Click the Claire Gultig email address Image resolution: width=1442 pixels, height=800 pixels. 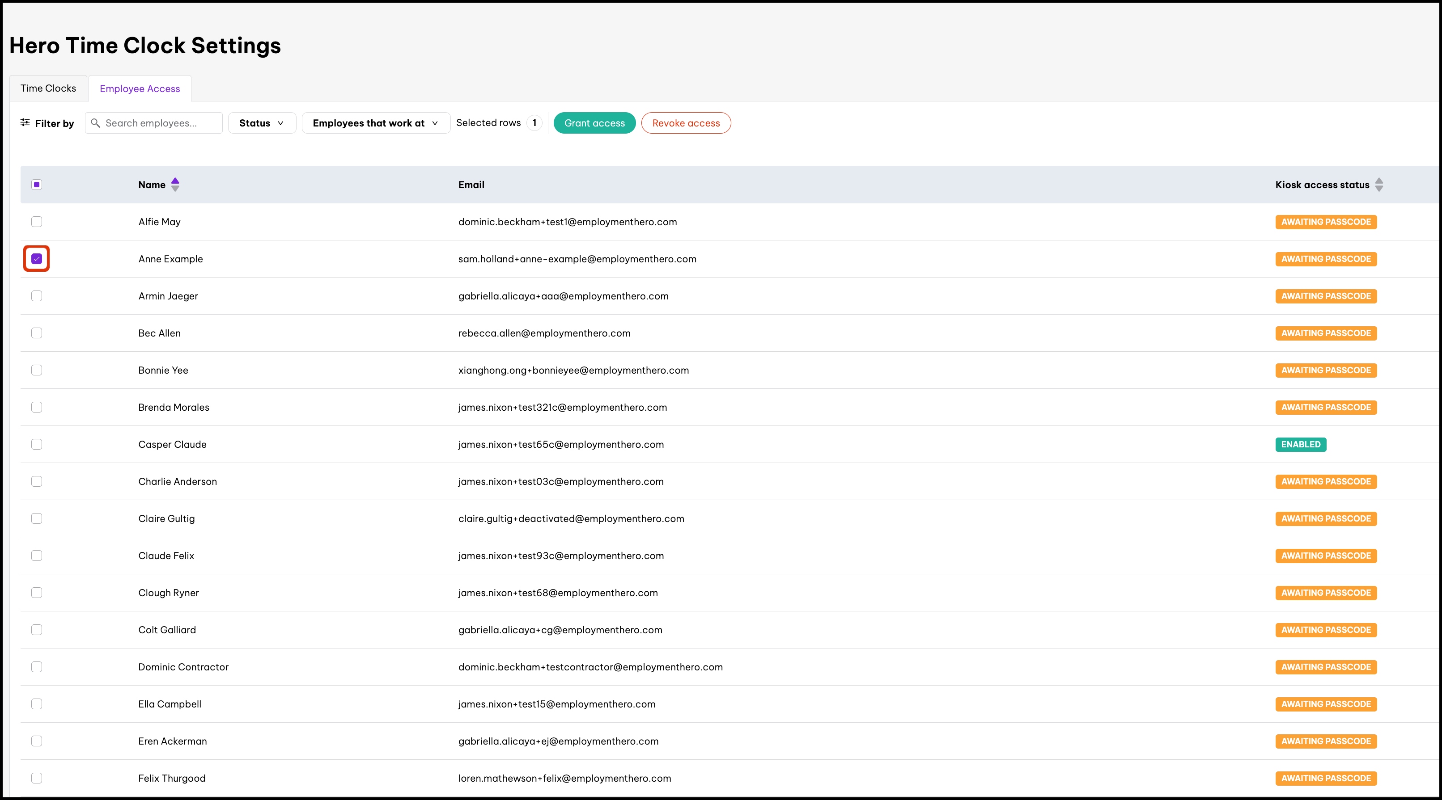click(x=571, y=518)
